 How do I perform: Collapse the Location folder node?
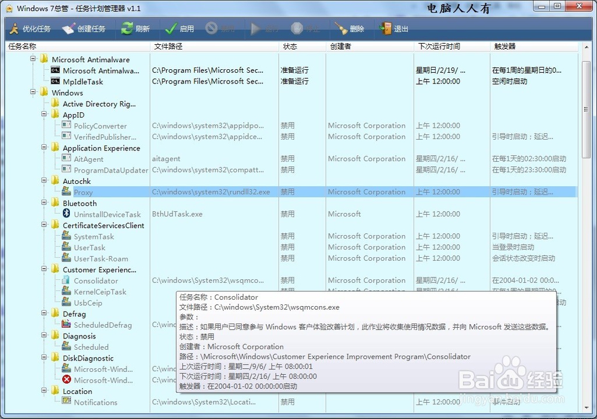pos(44,390)
